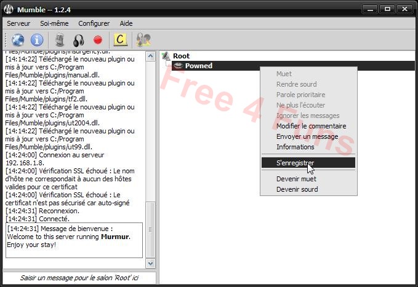This screenshot has height=287, width=418.
Task: Open the server connect globe icon
Action: tap(18, 40)
